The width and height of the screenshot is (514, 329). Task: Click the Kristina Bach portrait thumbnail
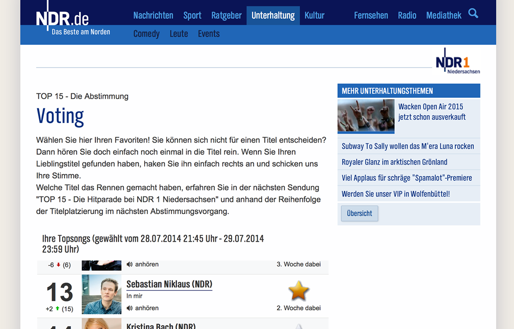pyautogui.click(x=101, y=324)
